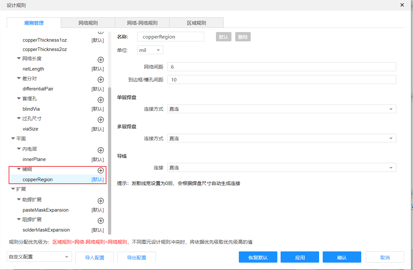Add a new rule under 过孔尺寸
Viewport: 413px width, 270px height.
click(x=101, y=120)
